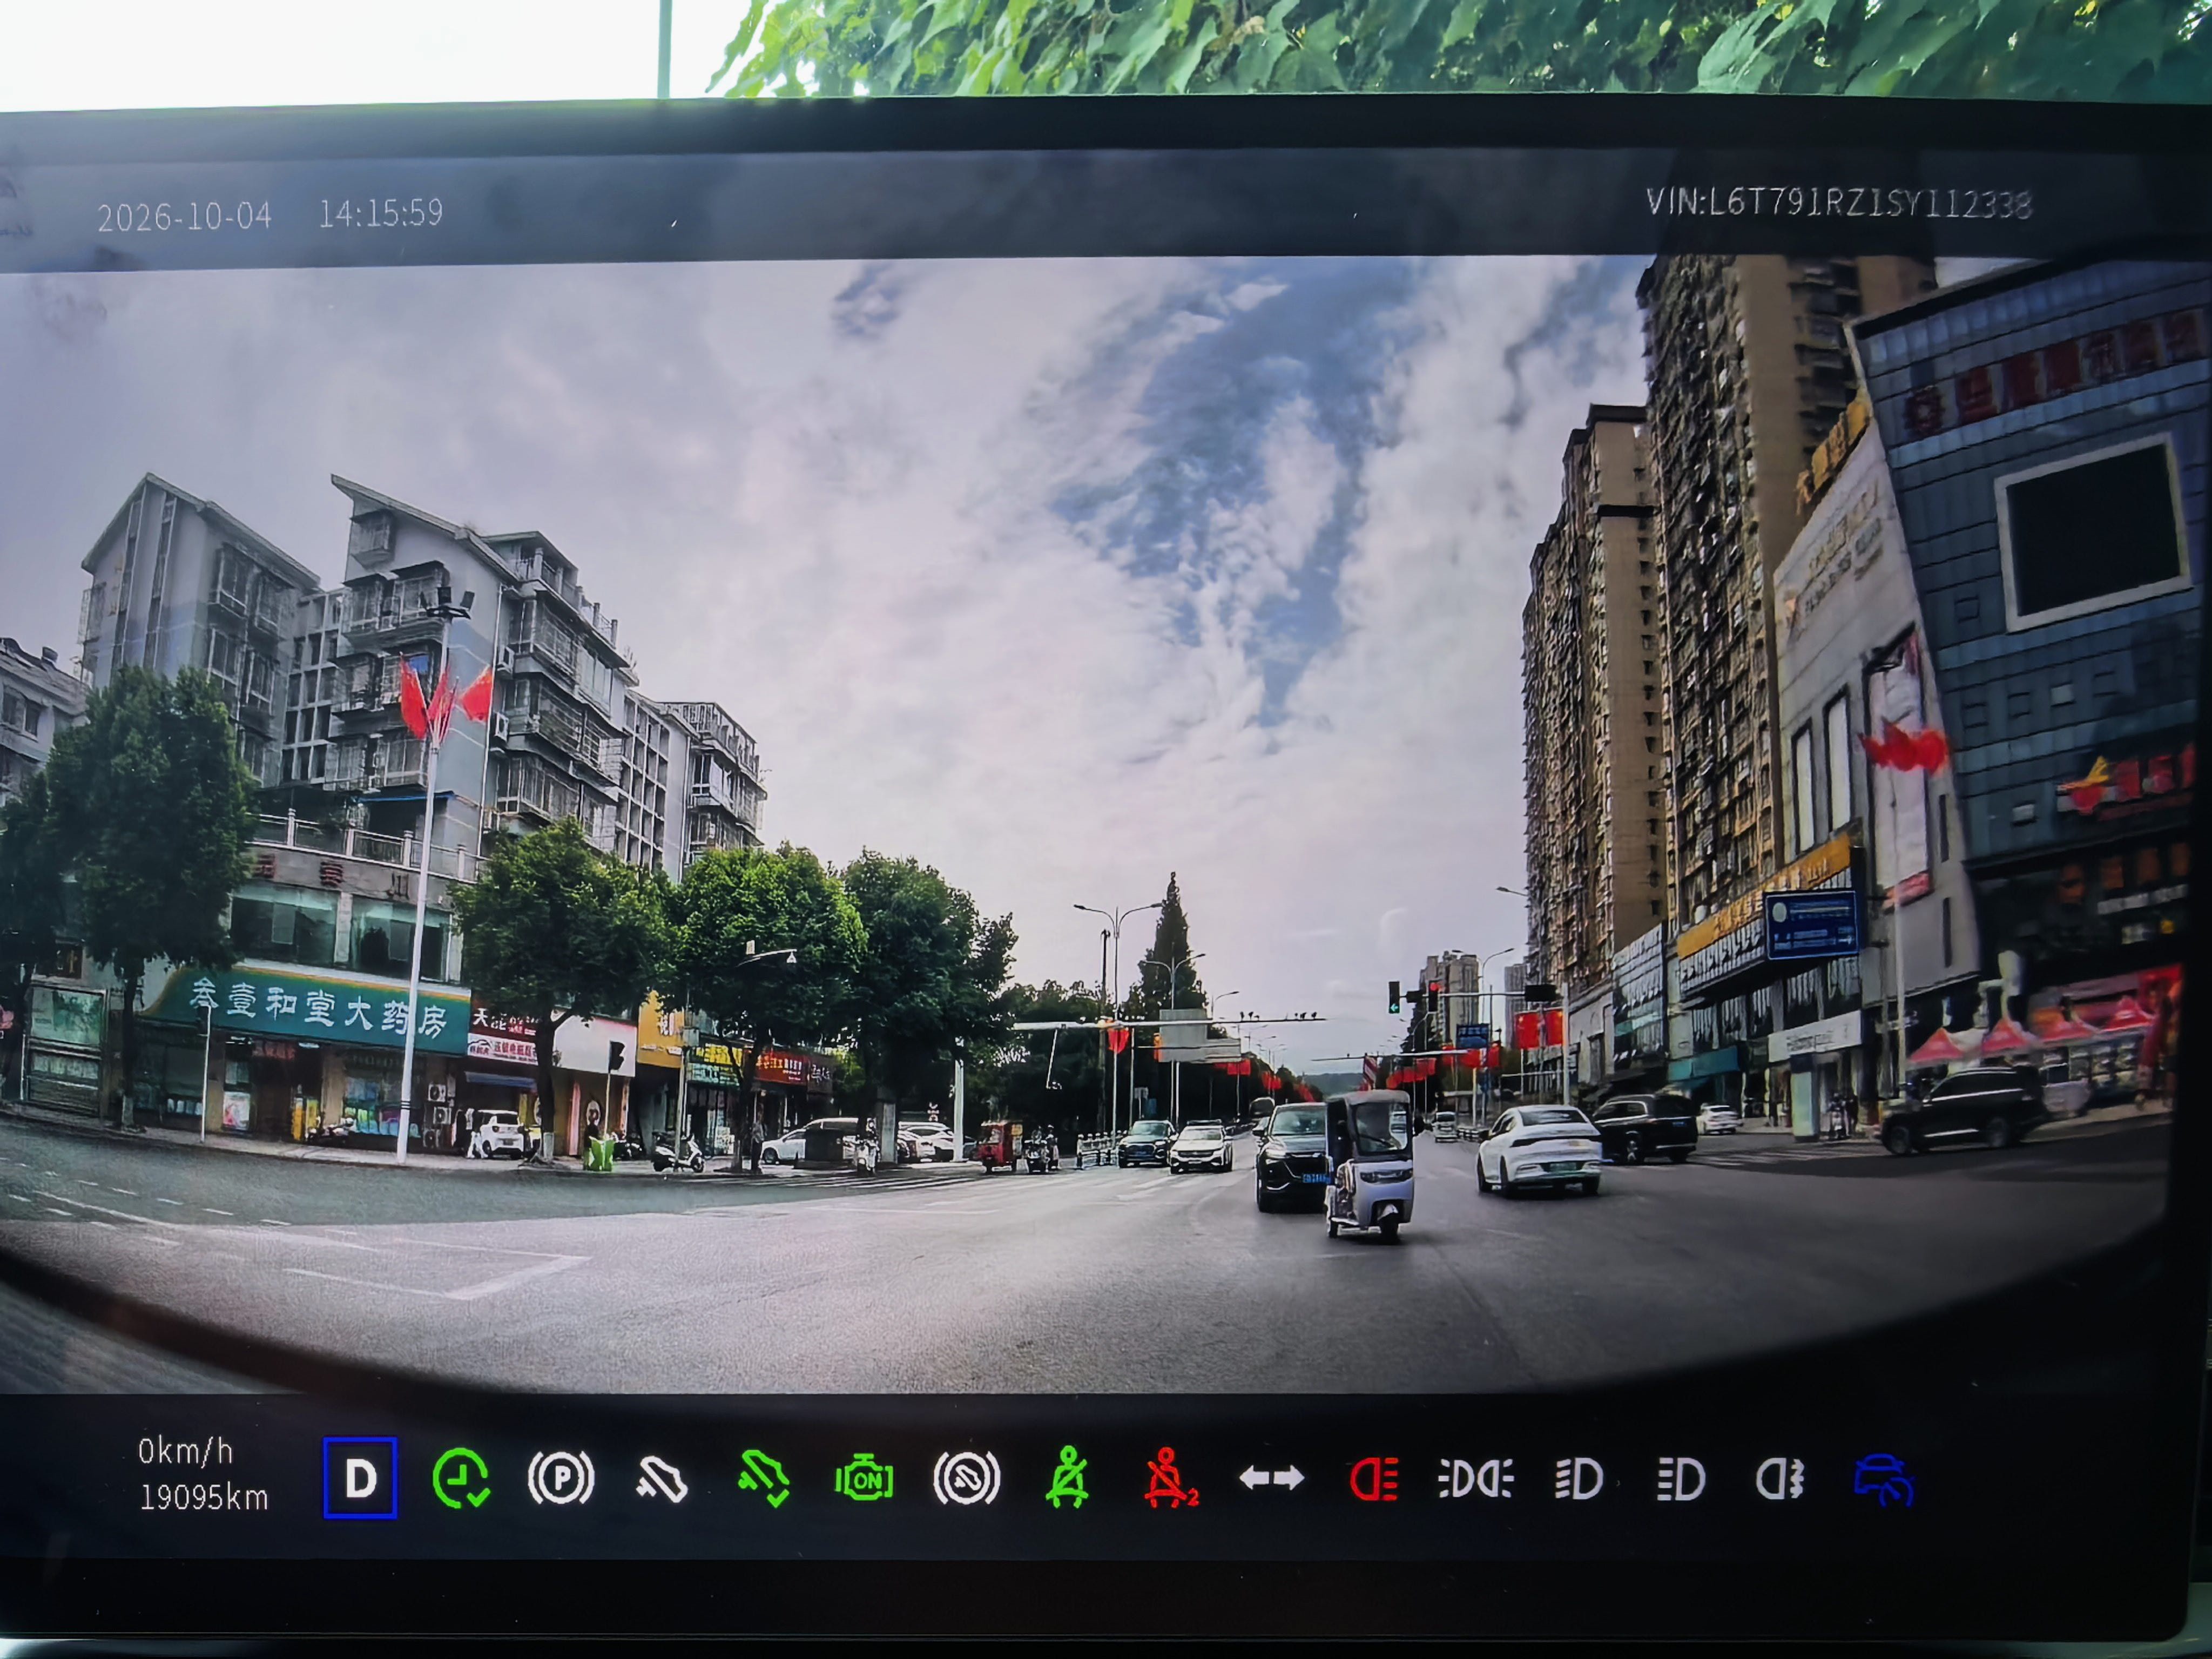Tap the 19095km odometer reading
The image size is (2212, 1659).
point(204,1497)
